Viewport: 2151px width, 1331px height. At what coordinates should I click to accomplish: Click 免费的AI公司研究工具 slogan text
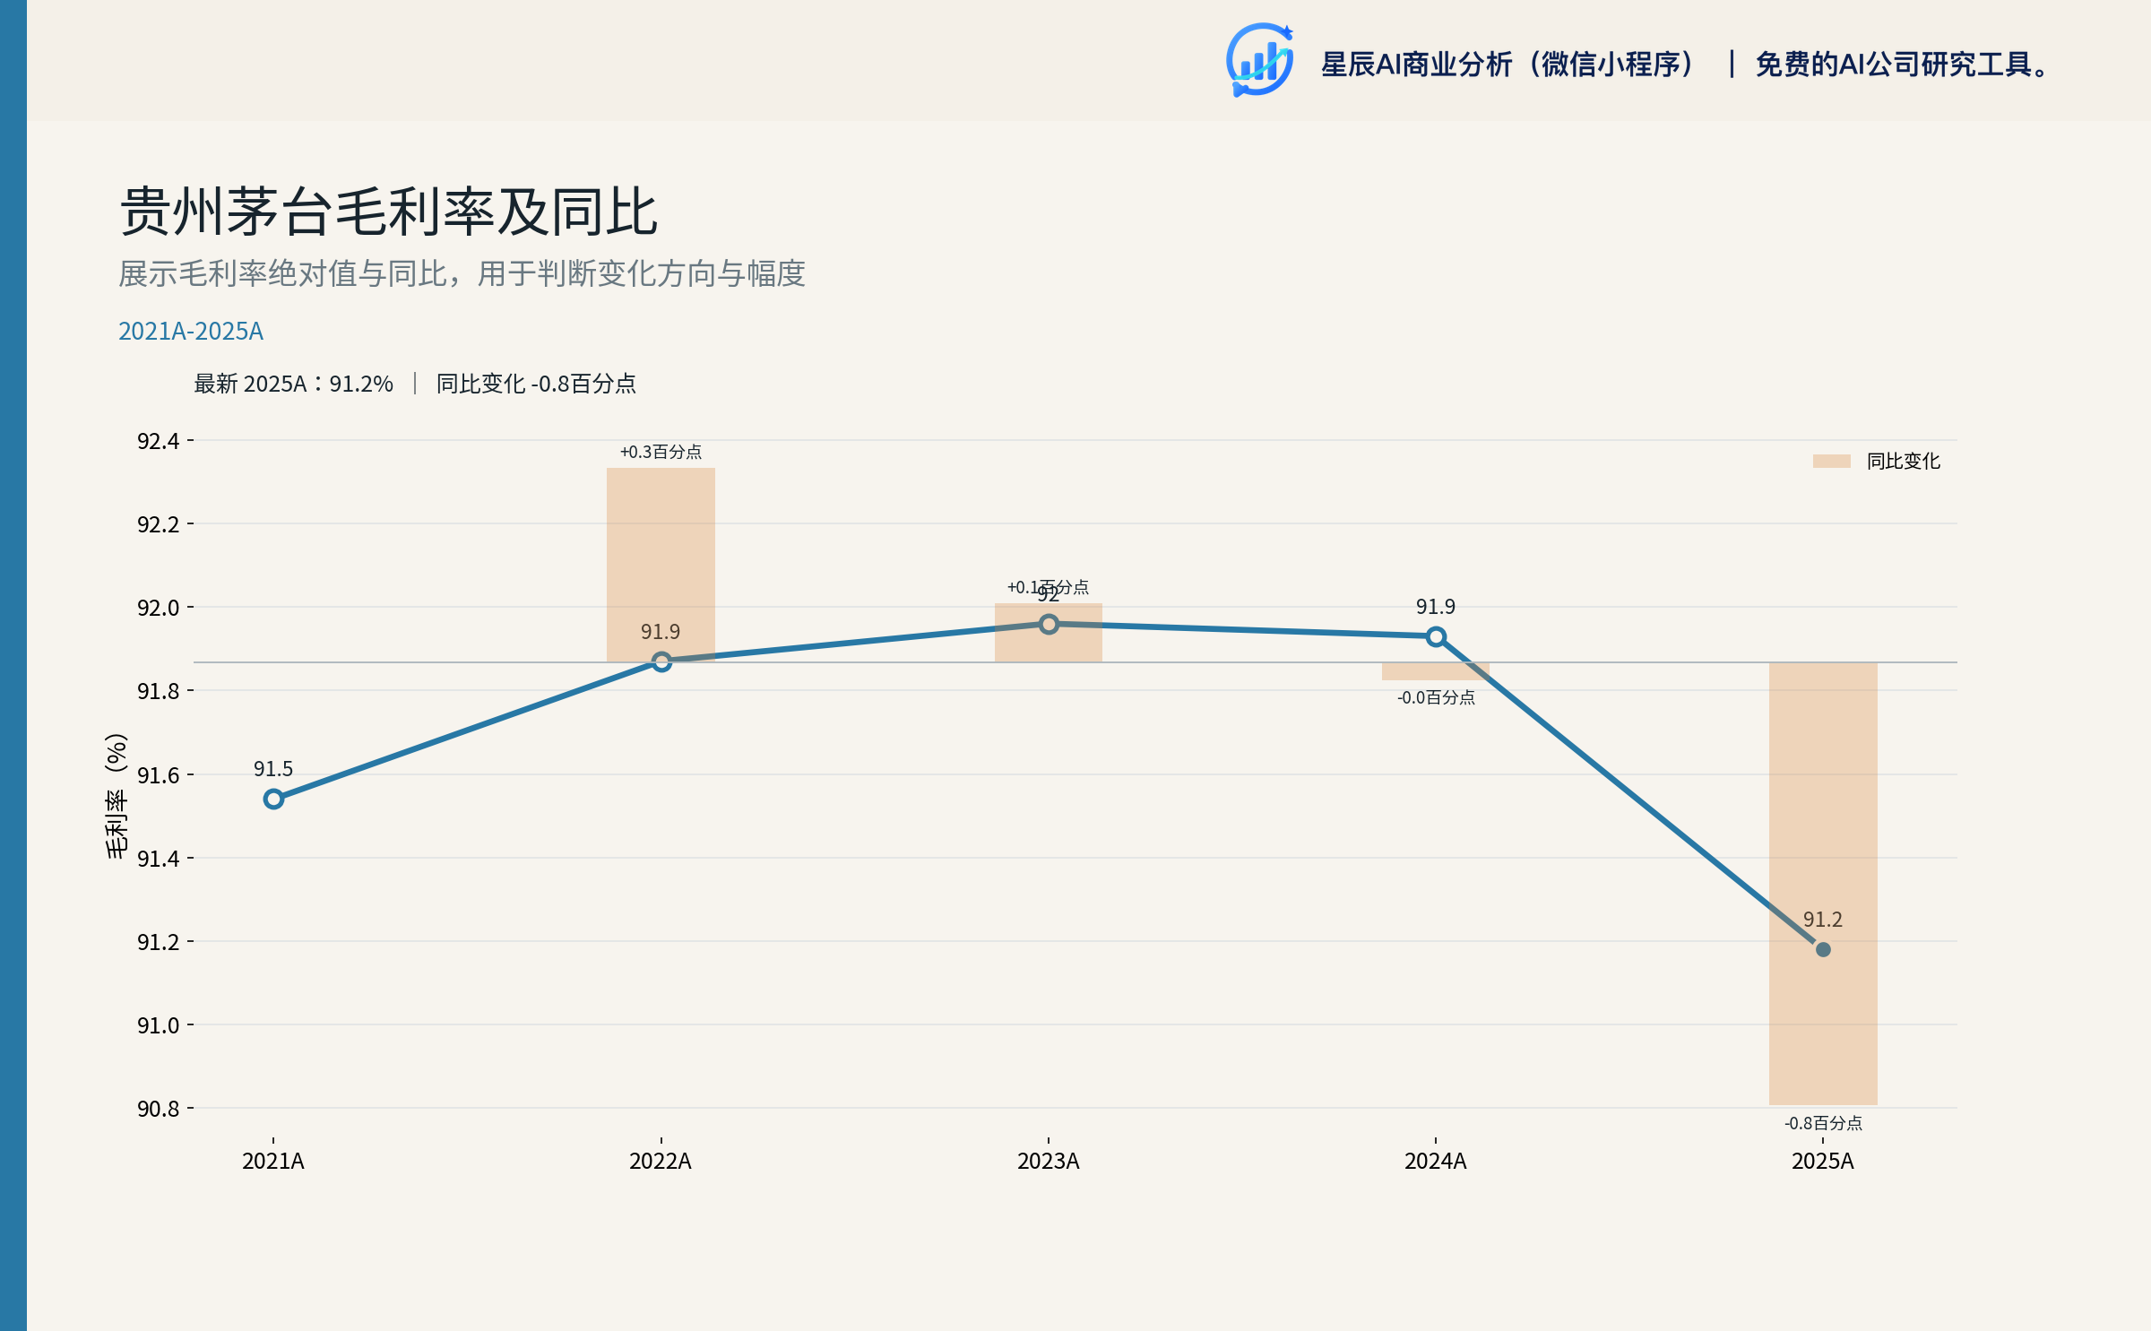coord(1901,65)
